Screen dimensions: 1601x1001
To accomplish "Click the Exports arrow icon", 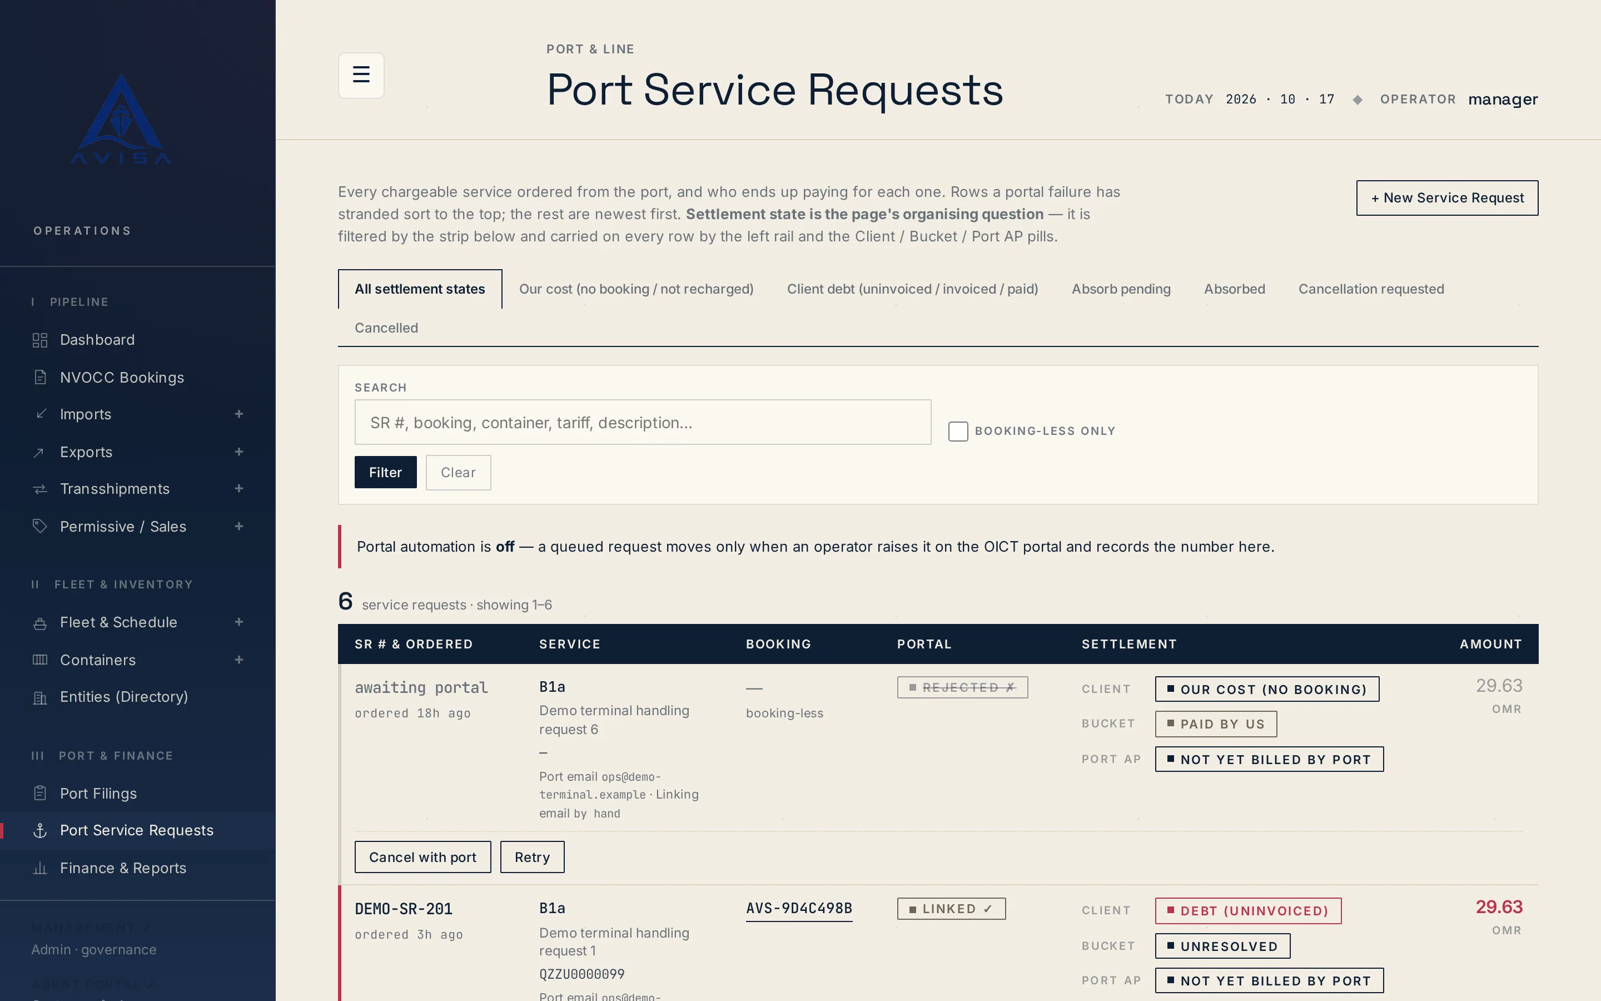I will (x=39, y=452).
